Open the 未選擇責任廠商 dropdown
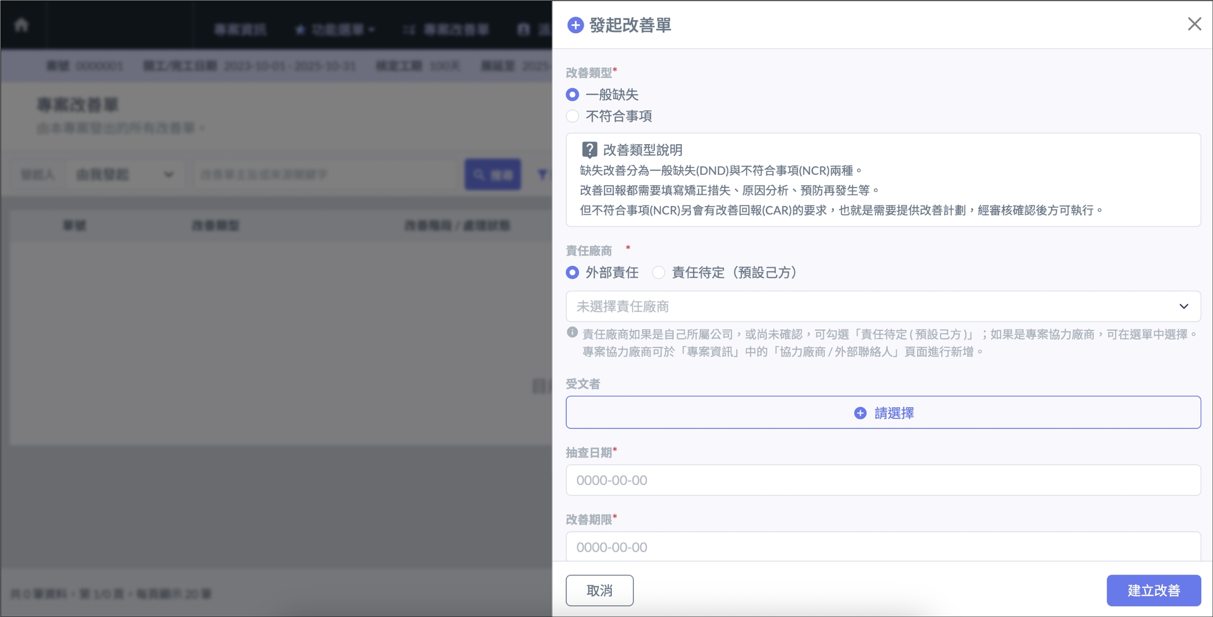1213x617 pixels. [x=883, y=306]
